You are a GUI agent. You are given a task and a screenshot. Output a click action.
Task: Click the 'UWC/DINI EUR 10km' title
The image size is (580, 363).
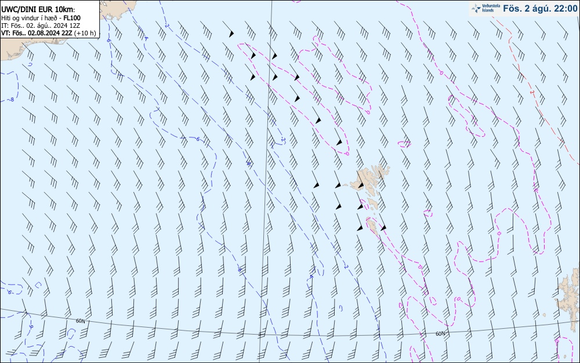point(38,10)
